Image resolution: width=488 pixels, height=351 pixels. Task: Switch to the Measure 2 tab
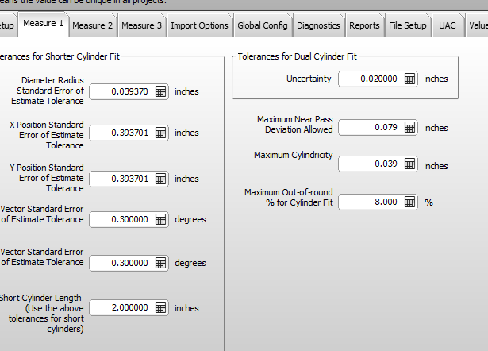click(x=93, y=25)
